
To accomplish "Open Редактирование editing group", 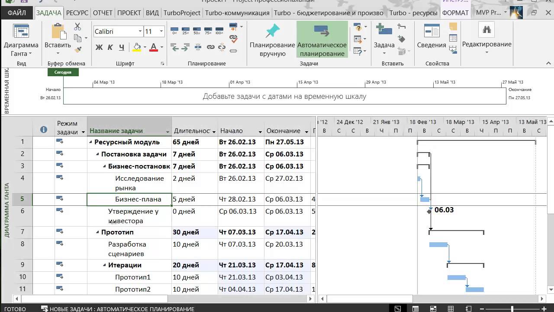I will point(487,39).
